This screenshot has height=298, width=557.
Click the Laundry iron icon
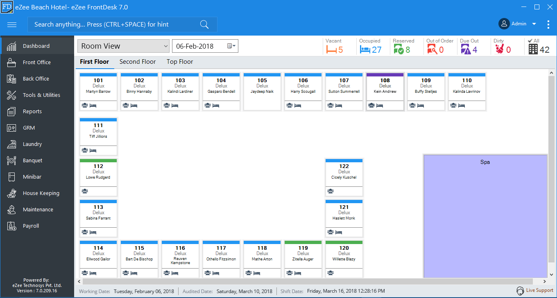click(x=11, y=144)
